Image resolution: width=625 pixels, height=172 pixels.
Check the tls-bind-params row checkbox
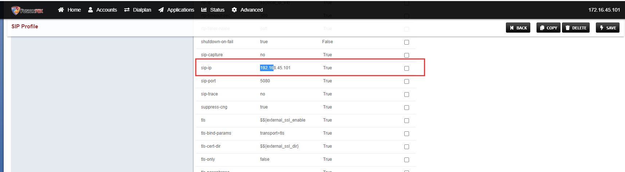pyautogui.click(x=406, y=134)
